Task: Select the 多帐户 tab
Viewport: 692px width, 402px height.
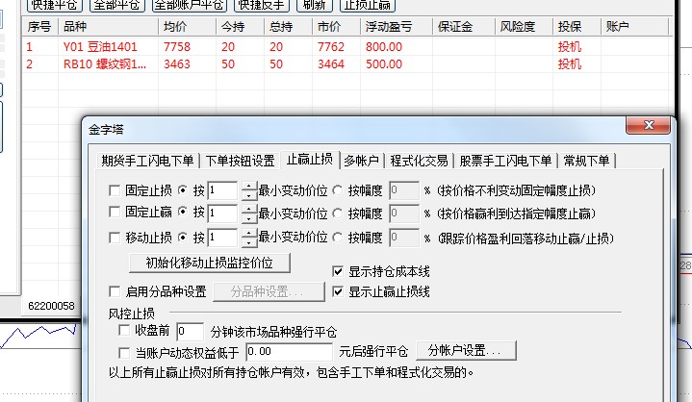Action: click(362, 161)
